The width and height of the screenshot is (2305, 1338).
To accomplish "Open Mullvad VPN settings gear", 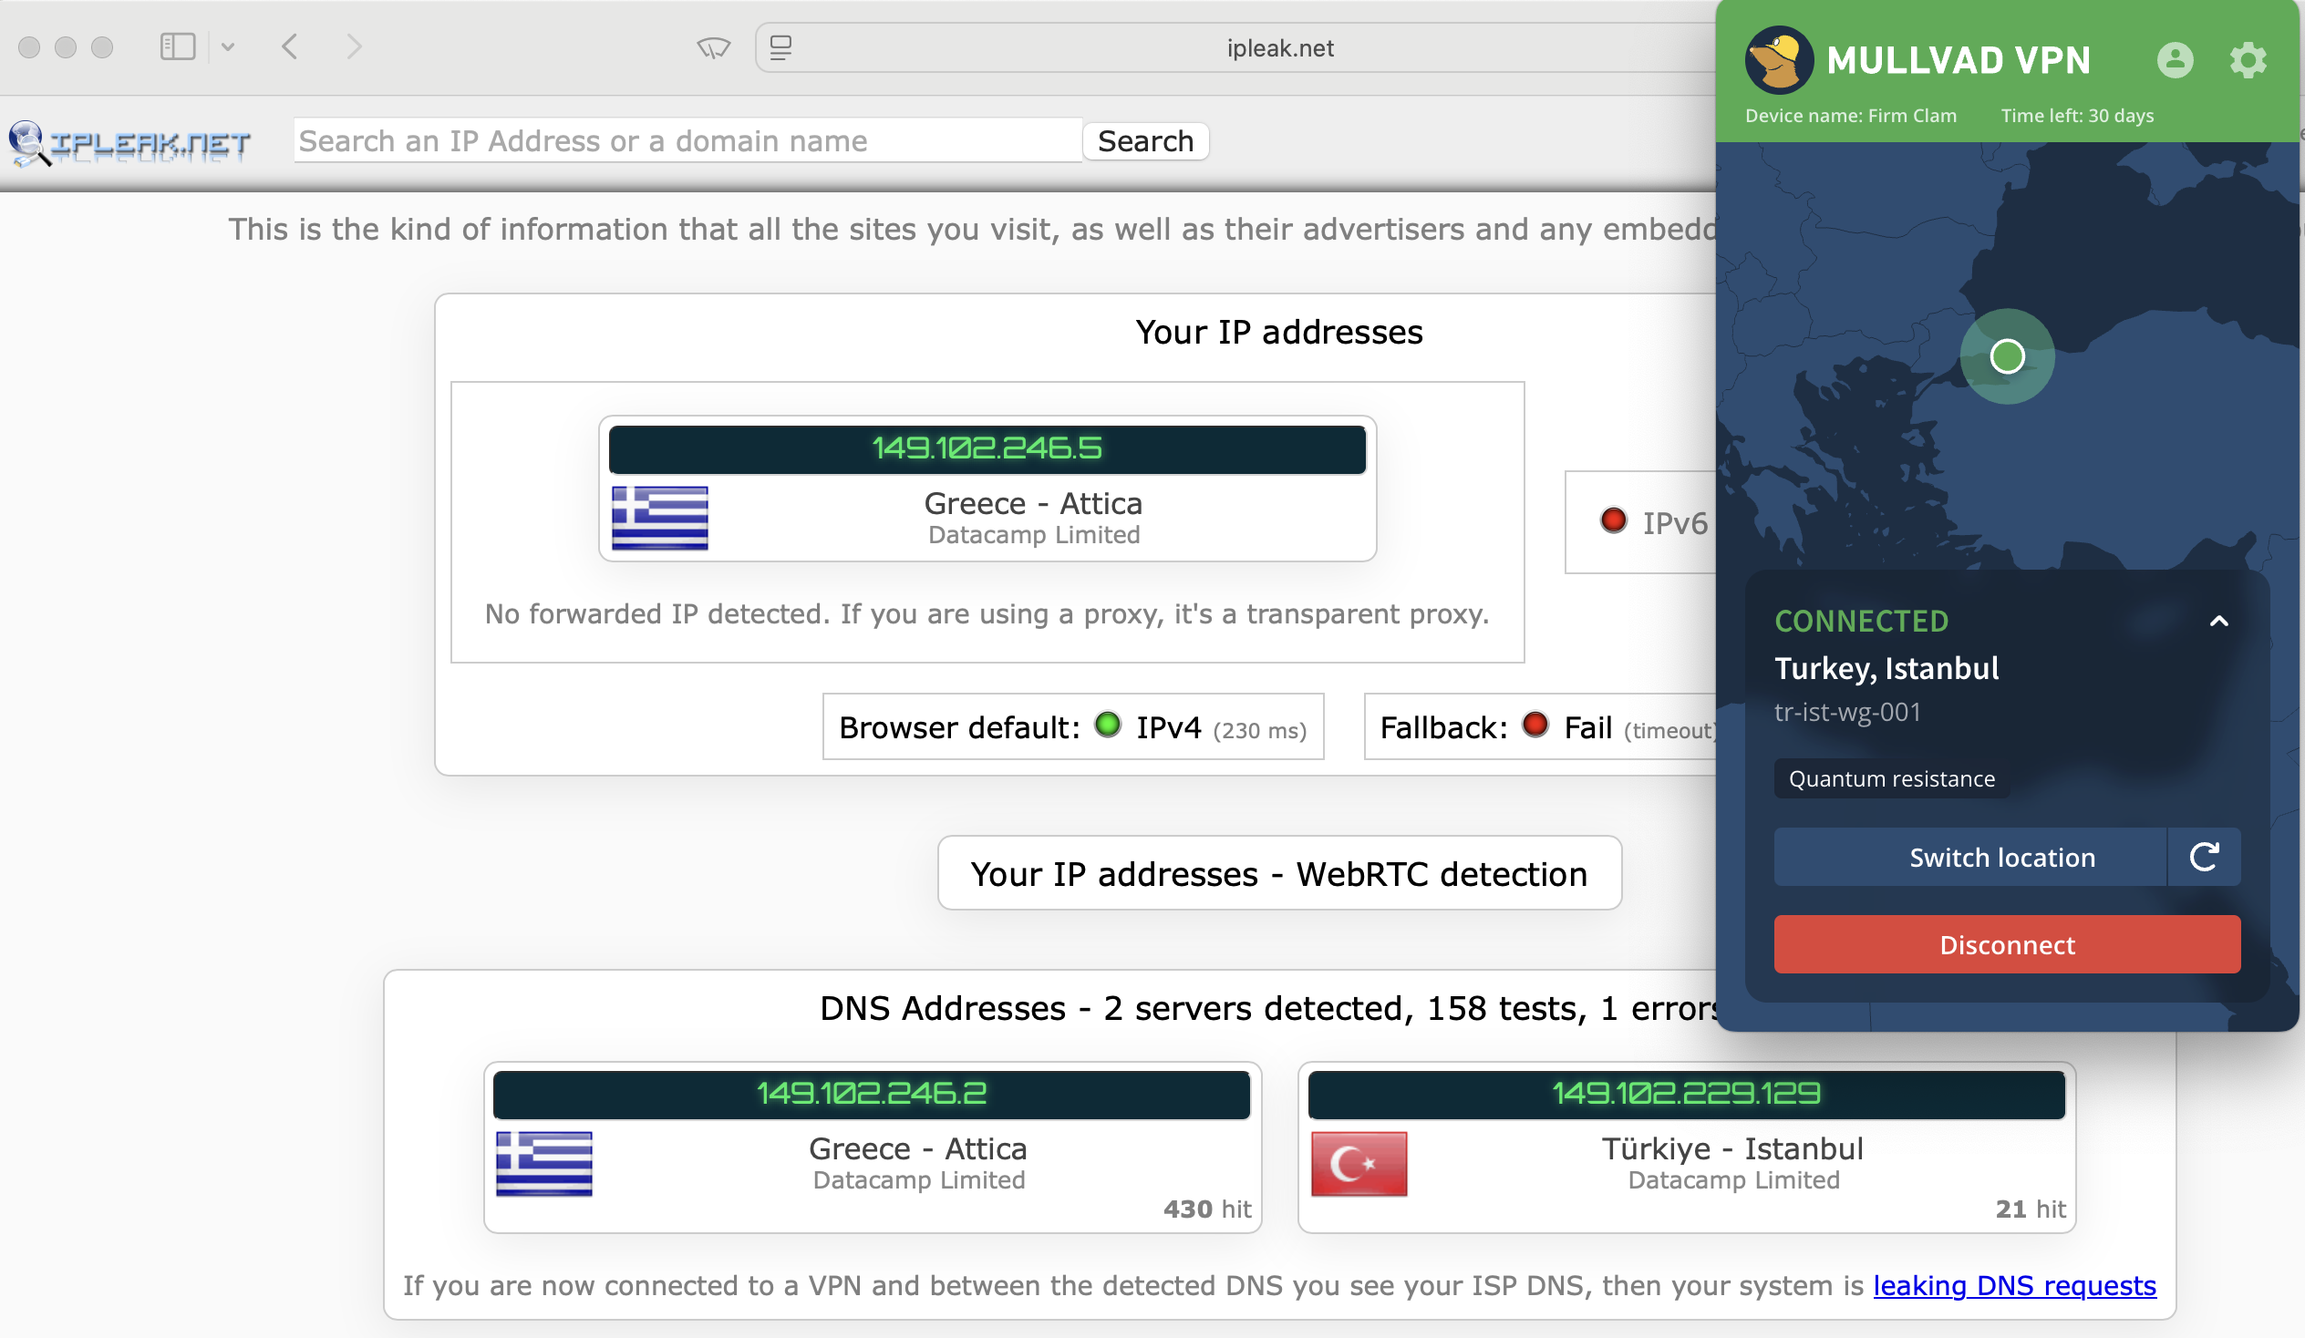I will point(2248,60).
